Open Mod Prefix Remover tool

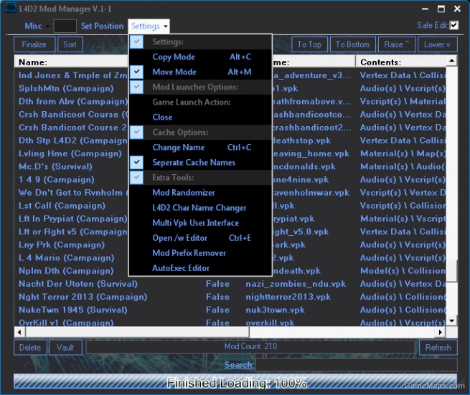(x=200, y=253)
